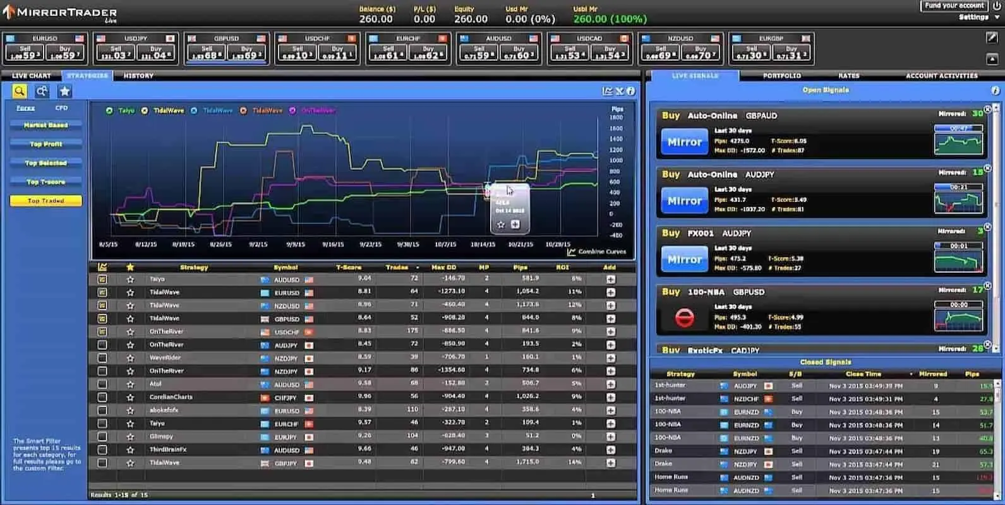Image resolution: width=1005 pixels, height=505 pixels.
Task: Sort by the Trades column header arrow
Action: (x=418, y=268)
